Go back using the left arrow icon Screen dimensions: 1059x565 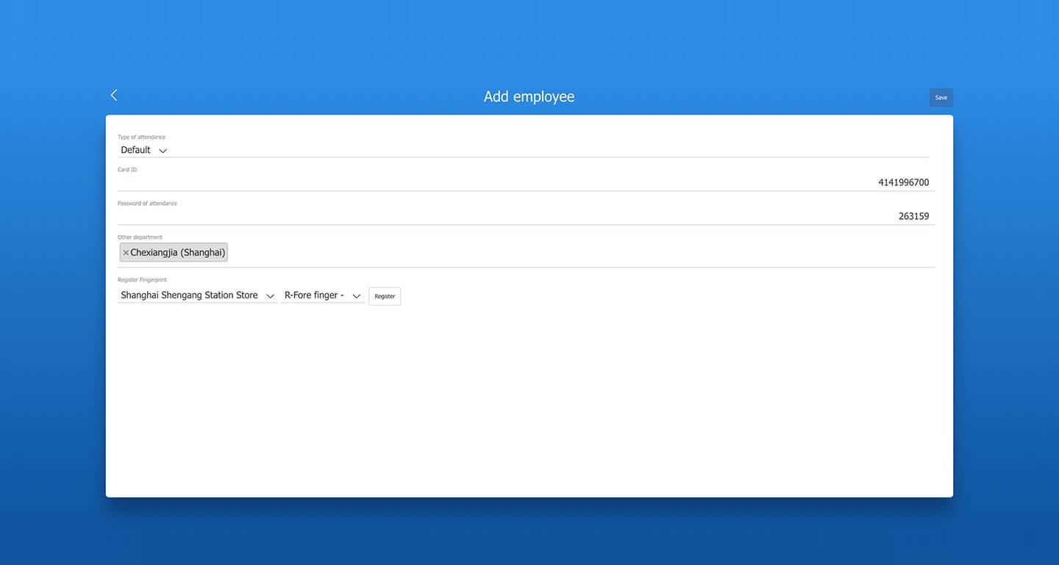114,96
